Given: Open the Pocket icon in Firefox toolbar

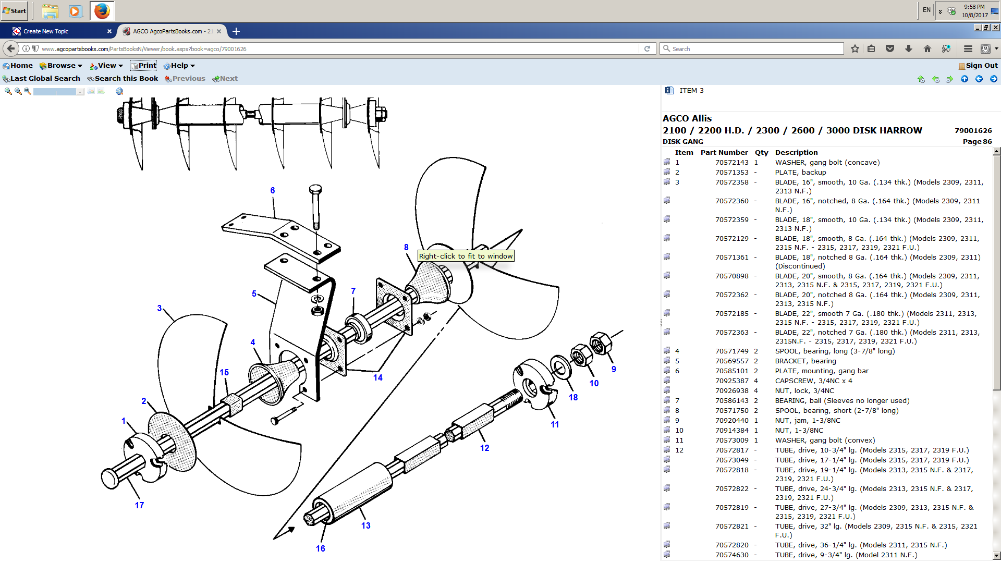Looking at the screenshot, I should (x=890, y=48).
